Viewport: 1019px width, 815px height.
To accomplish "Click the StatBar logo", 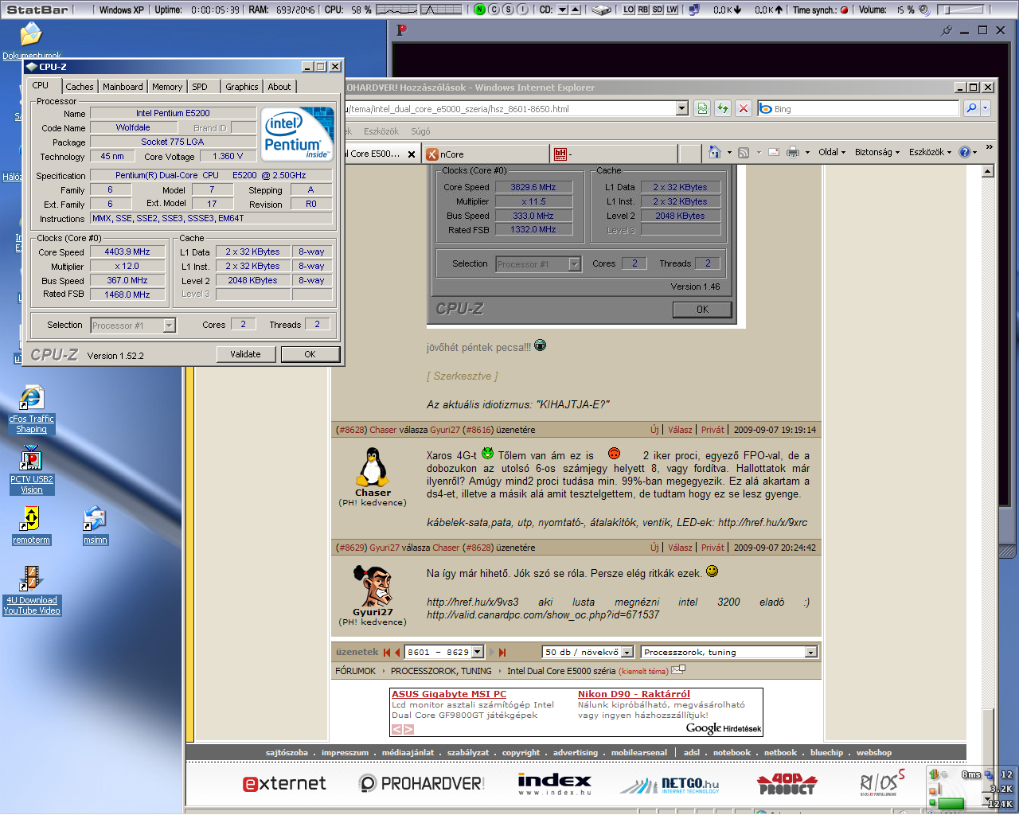I will coord(37,10).
